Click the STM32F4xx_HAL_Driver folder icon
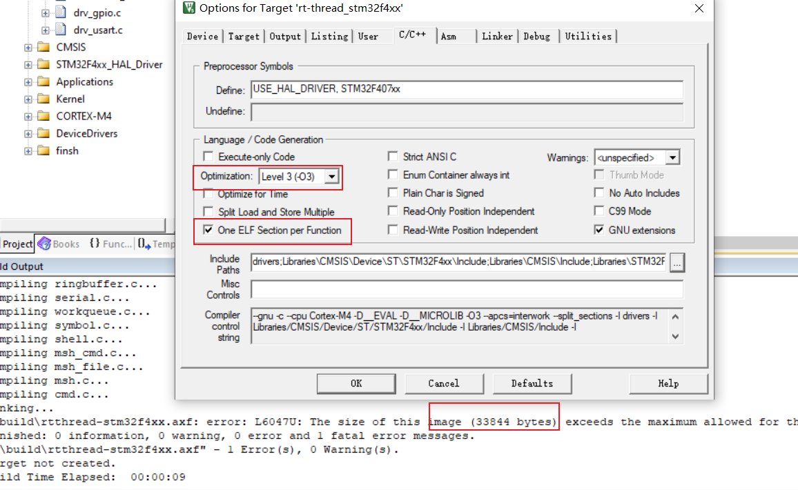The width and height of the screenshot is (798, 490). tap(43, 65)
